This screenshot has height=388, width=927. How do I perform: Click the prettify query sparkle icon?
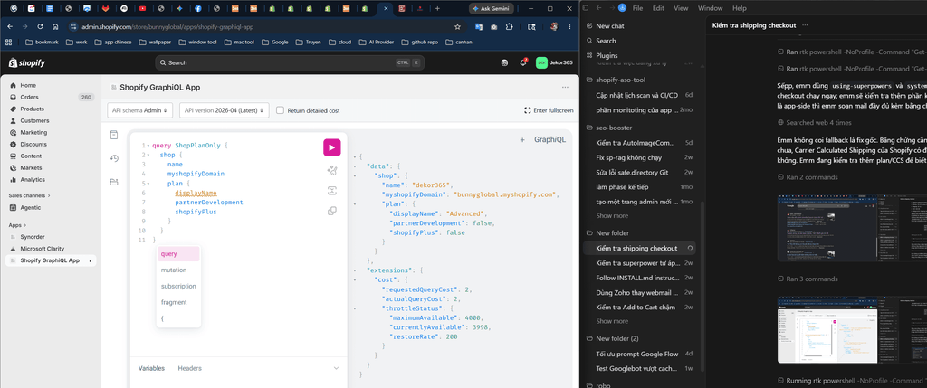pyautogui.click(x=331, y=171)
